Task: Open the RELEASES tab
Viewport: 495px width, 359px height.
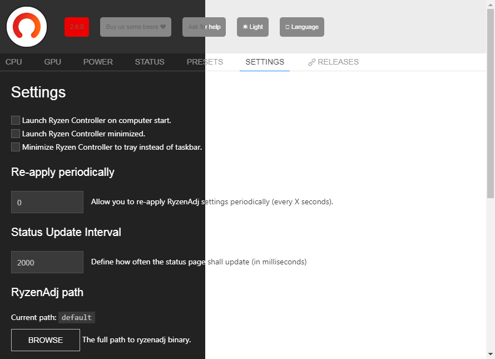Action: click(333, 62)
